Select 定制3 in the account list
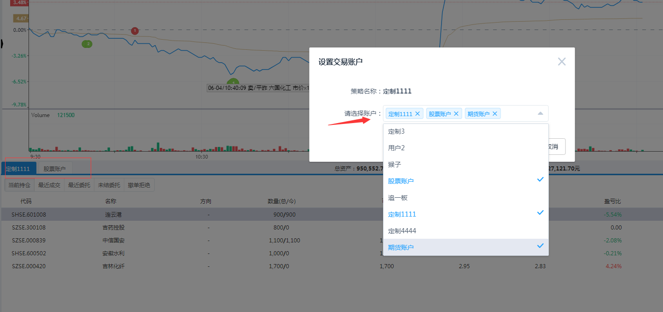 (x=466, y=131)
